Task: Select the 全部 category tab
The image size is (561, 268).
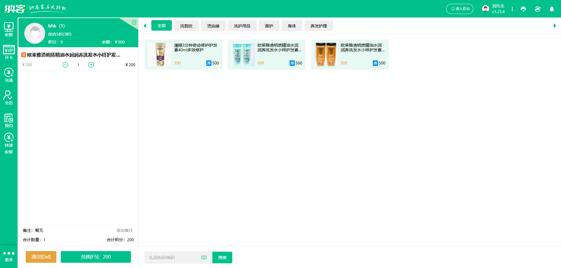Action: tap(162, 26)
